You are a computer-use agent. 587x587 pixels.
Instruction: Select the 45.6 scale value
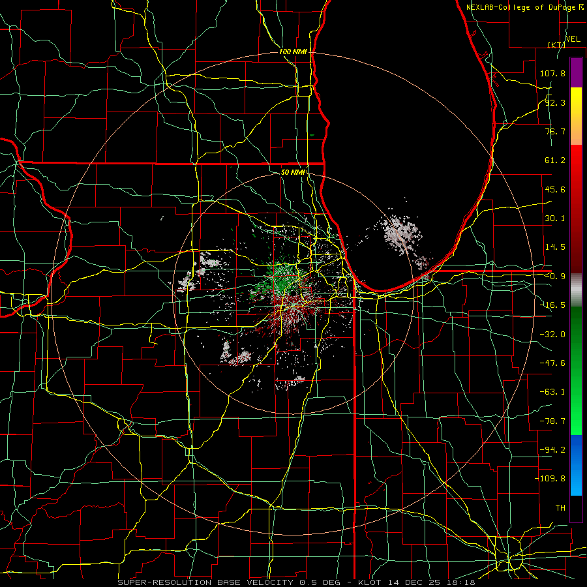click(x=555, y=189)
